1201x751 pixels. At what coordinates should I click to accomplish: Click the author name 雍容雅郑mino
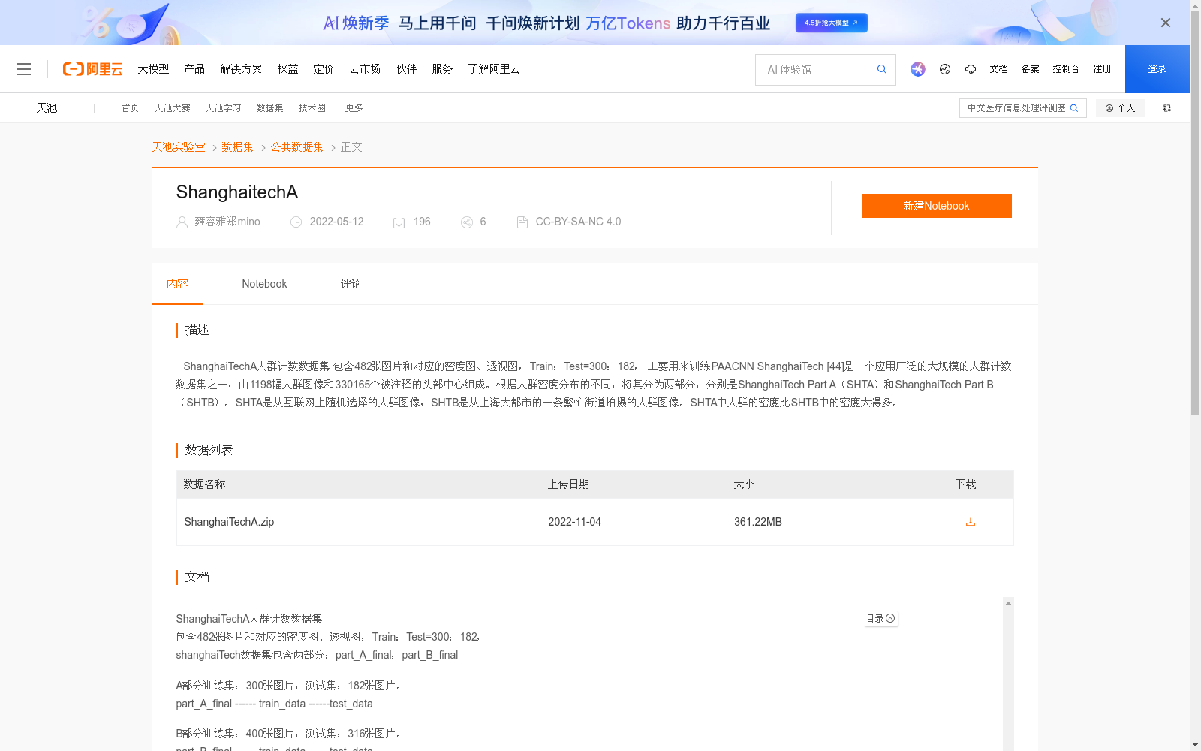227,222
